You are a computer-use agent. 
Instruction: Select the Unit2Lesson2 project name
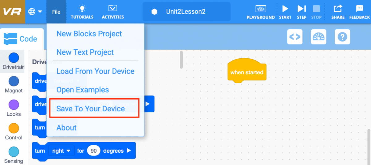(186, 12)
